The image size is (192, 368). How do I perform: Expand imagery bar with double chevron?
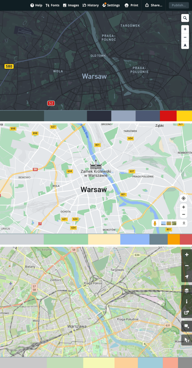[x=184, y=223]
